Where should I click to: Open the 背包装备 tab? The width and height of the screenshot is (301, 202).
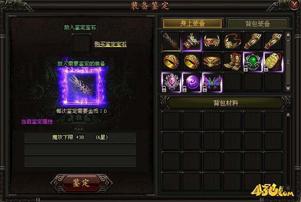(258, 23)
